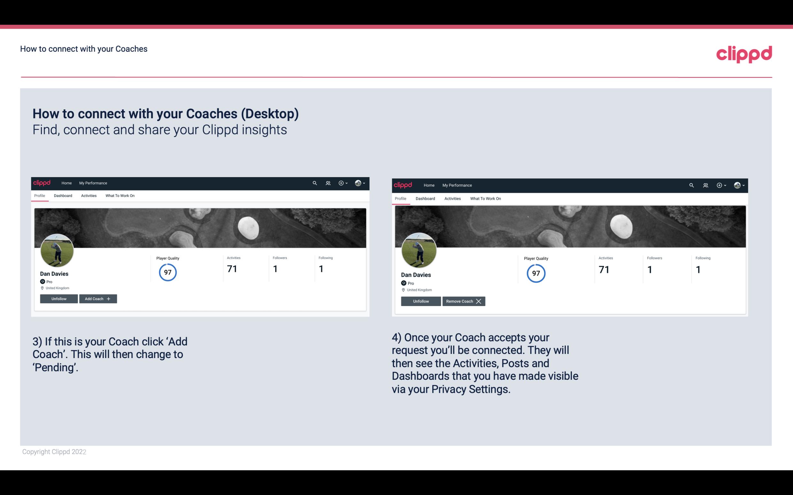Click 'Add Coach' button on left profile
Viewport: 793px width, 495px height.
[x=97, y=298]
